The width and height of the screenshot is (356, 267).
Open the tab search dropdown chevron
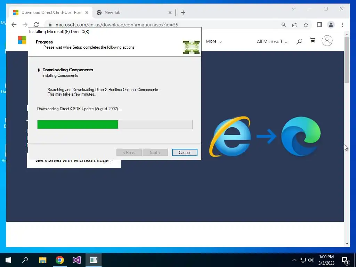point(293,9)
